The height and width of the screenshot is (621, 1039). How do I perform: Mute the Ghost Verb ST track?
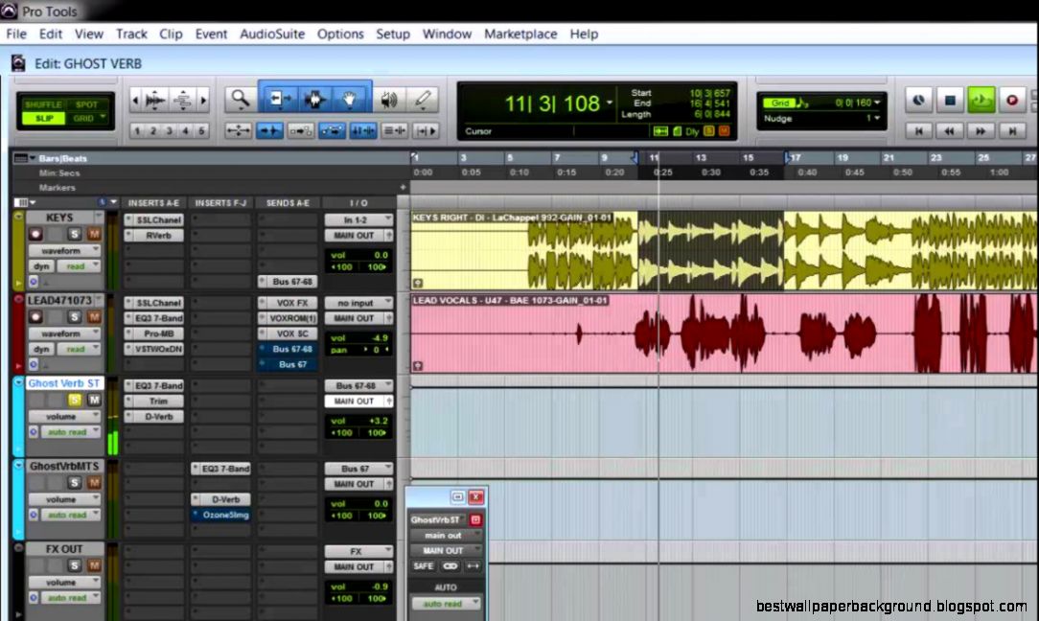tap(93, 400)
